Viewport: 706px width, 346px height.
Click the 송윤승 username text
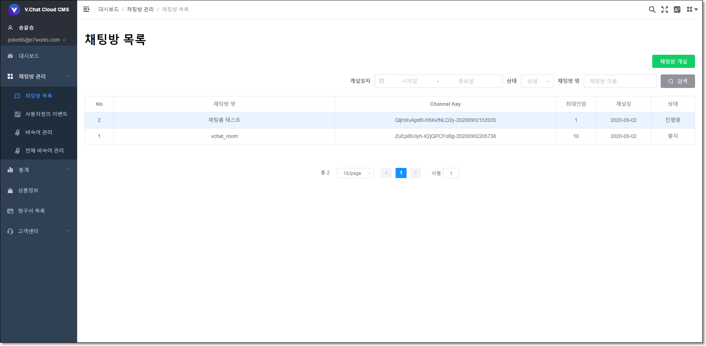26,28
